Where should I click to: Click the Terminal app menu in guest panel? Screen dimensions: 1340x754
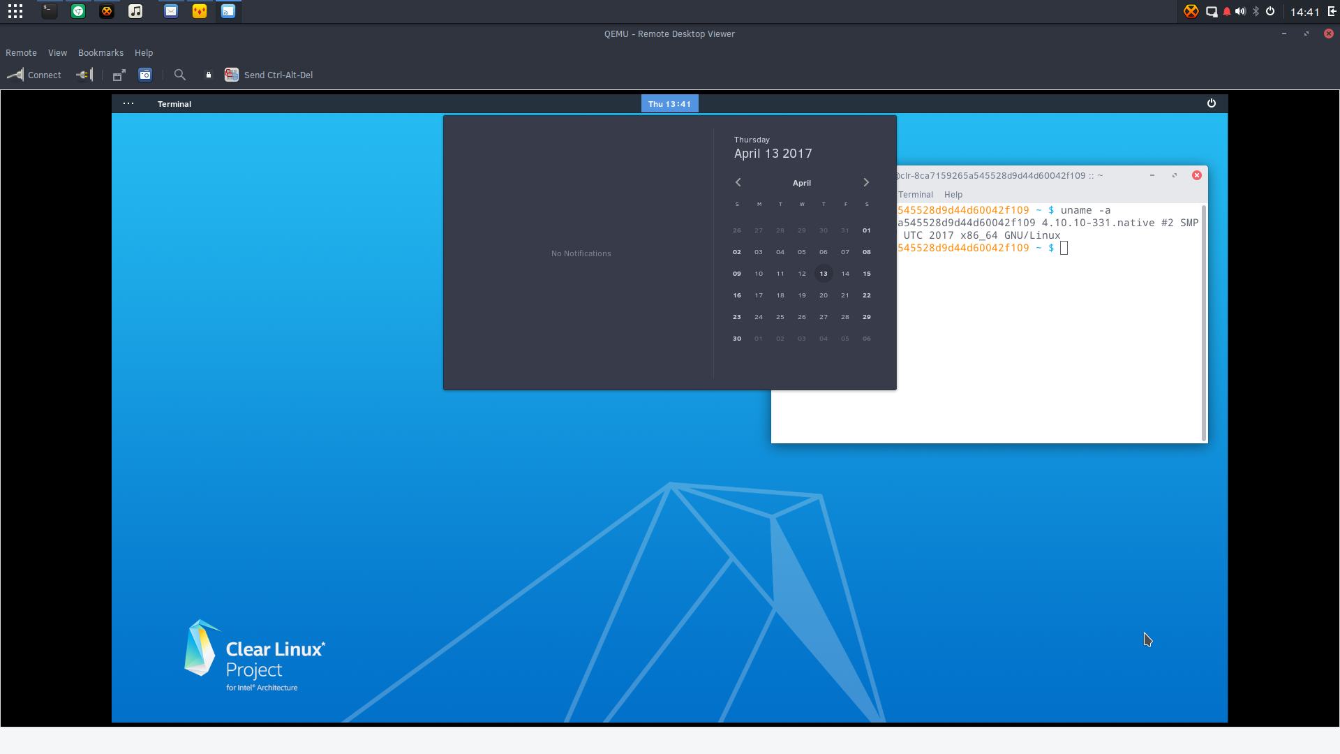174,104
